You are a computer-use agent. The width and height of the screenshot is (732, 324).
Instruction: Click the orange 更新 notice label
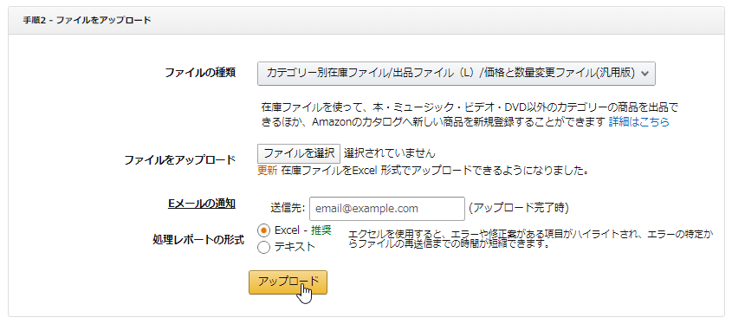(x=268, y=171)
